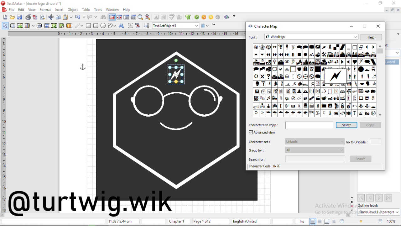401x230 pixels.
Task: Click the zoom slider handle in status bar
Action: (x=361, y=221)
